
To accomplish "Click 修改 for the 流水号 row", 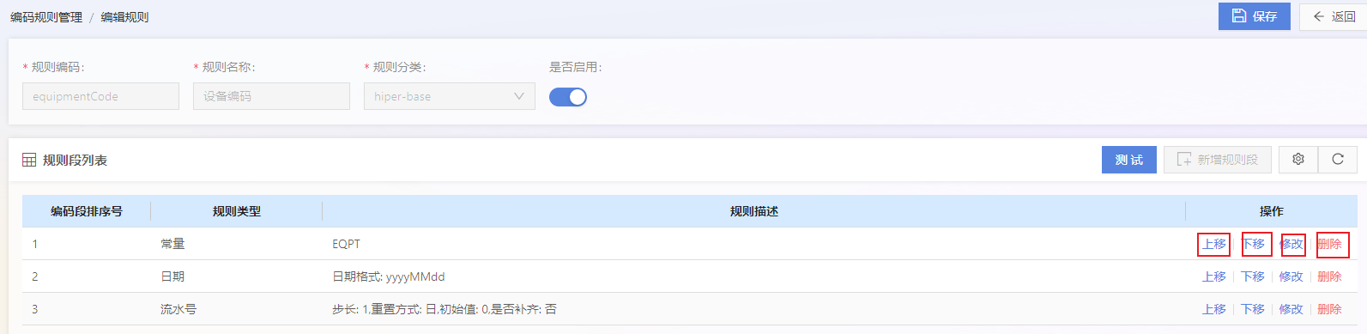I will 1291,309.
